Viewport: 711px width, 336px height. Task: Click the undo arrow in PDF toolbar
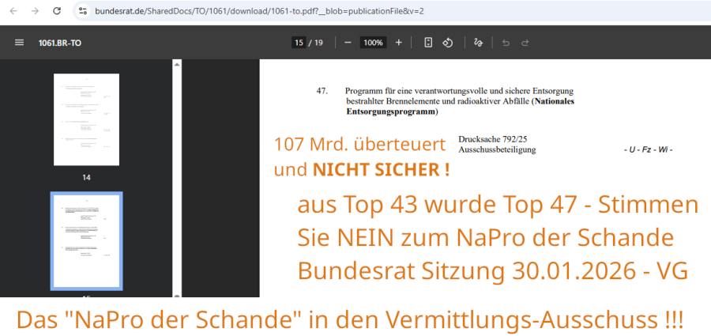point(506,43)
